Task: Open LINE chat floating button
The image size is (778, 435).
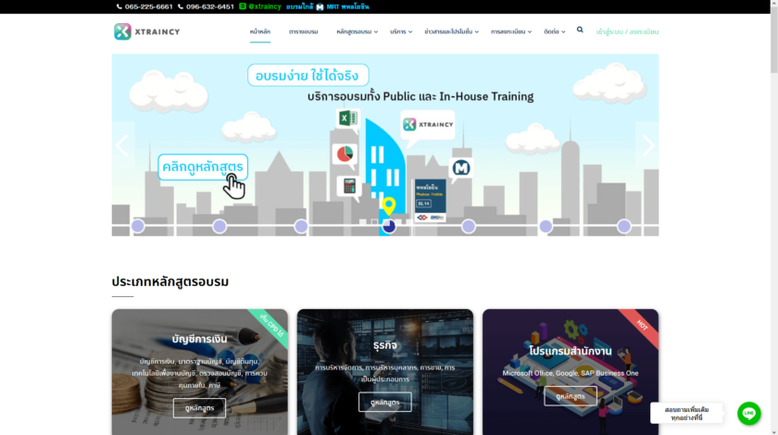Action: pyautogui.click(x=748, y=414)
